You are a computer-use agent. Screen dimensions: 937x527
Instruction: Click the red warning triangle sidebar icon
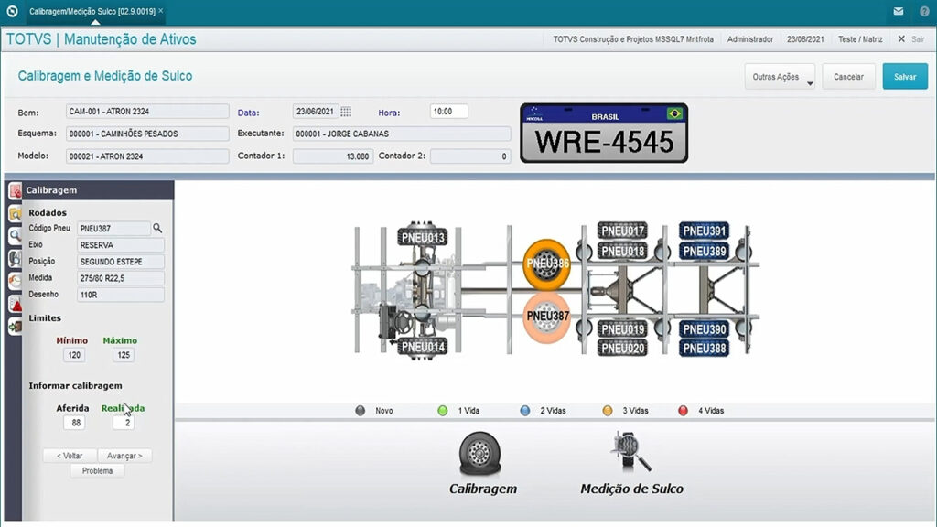15,304
